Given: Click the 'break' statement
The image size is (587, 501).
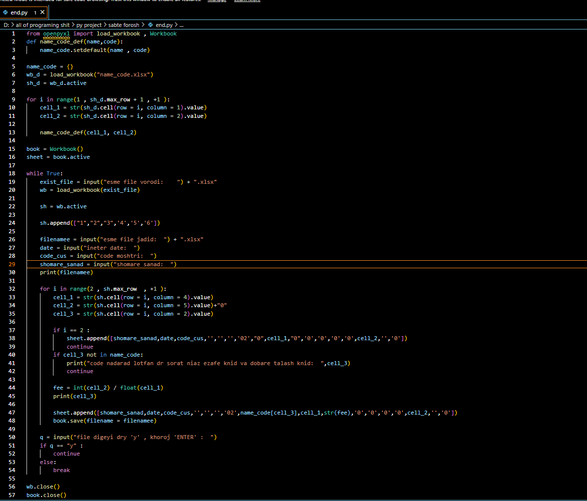Looking at the screenshot, I should click(x=61, y=471).
